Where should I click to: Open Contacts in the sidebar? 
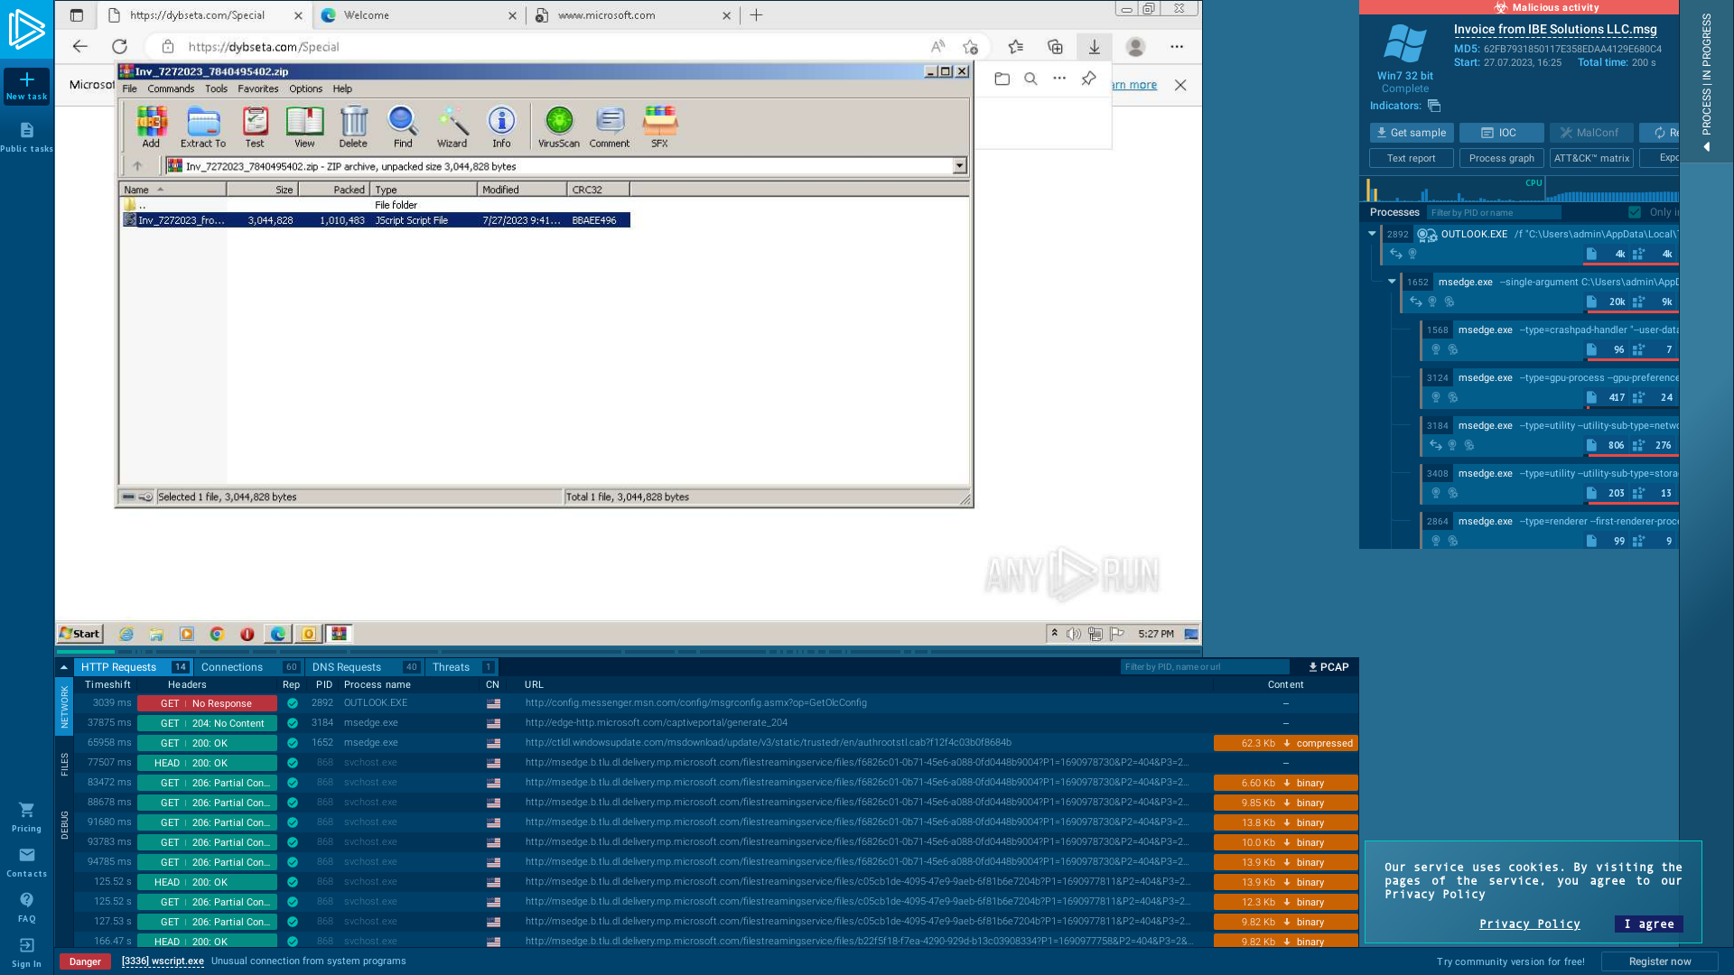tap(26, 862)
